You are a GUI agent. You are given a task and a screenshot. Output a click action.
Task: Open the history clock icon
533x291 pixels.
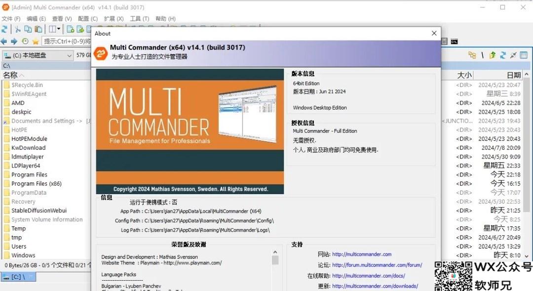click(x=25, y=42)
